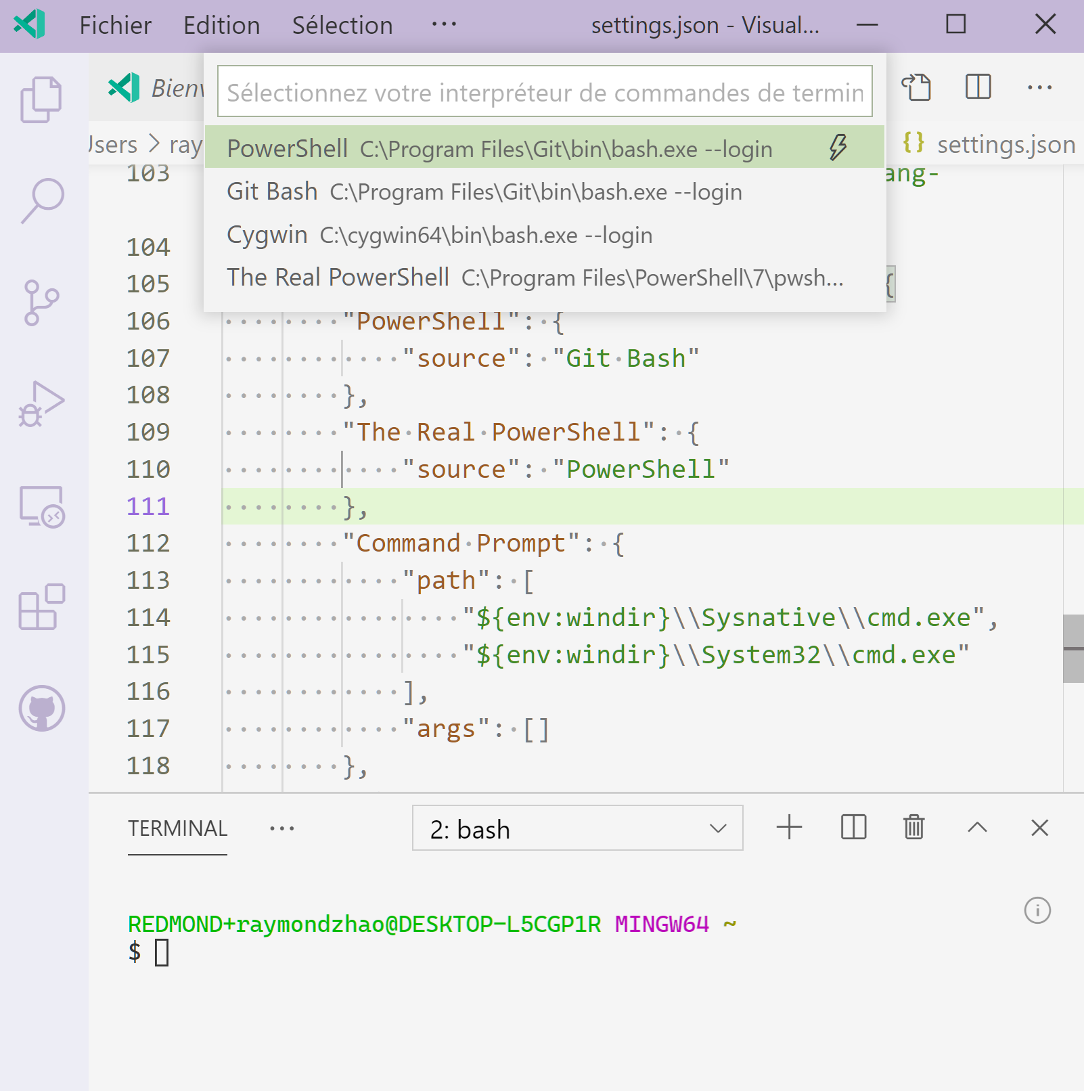Click the terminal info icon
This screenshot has height=1091, width=1084.
[x=1037, y=910]
